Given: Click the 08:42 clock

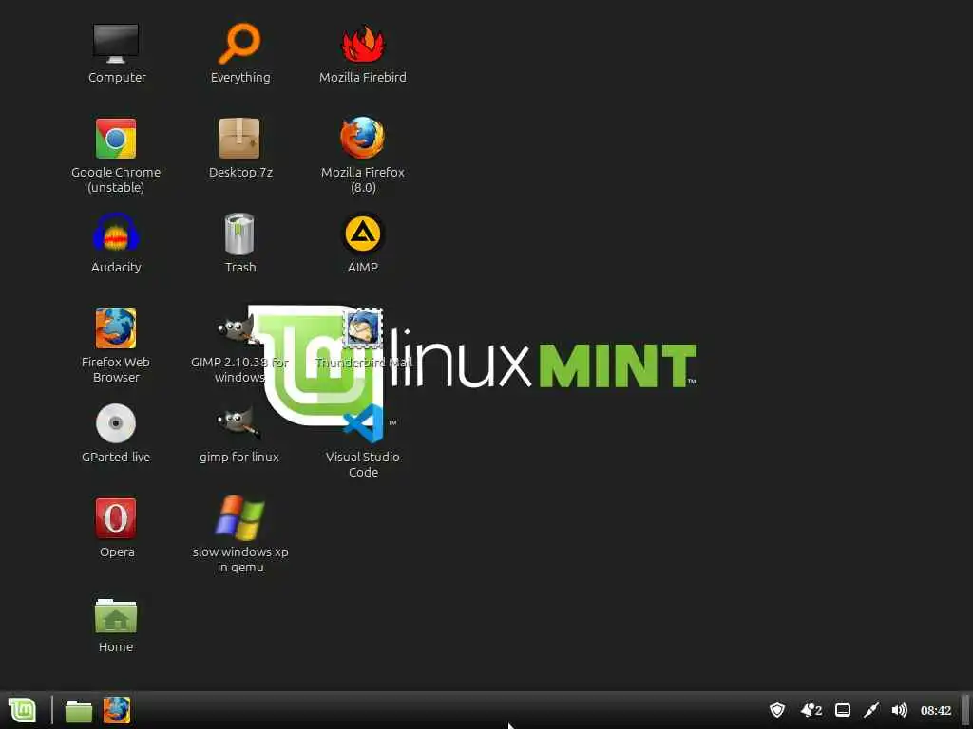Looking at the screenshot, I should coord(936,710).
